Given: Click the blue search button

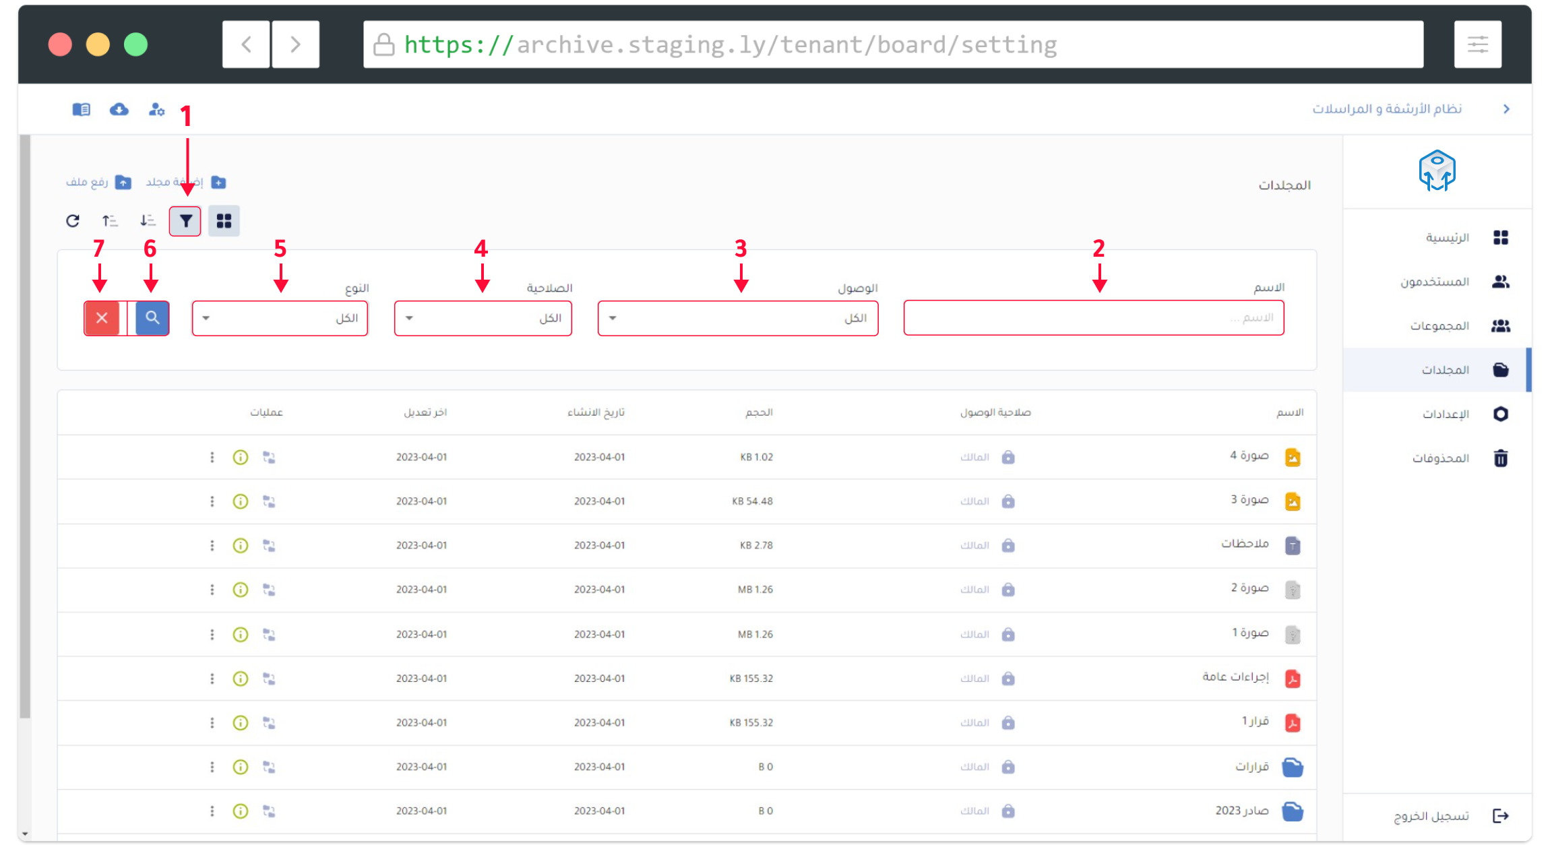Looking at the screenshot, I should (152, 318).
